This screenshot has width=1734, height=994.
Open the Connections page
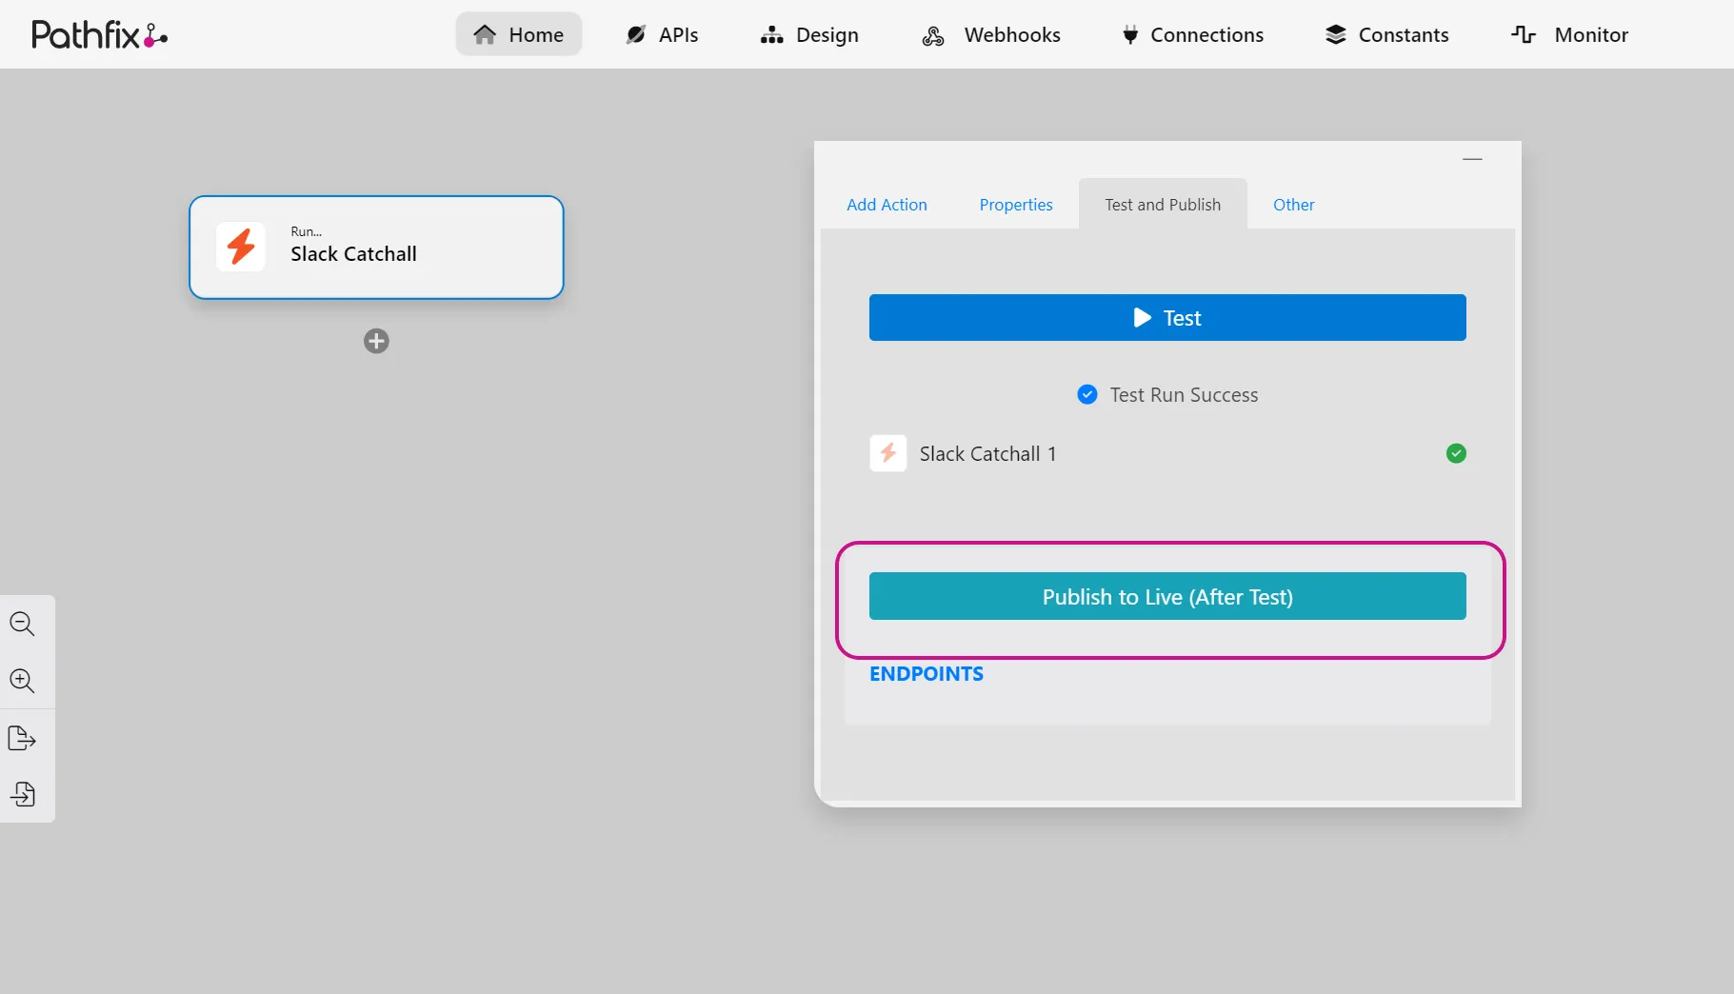tap(1192, 34)
